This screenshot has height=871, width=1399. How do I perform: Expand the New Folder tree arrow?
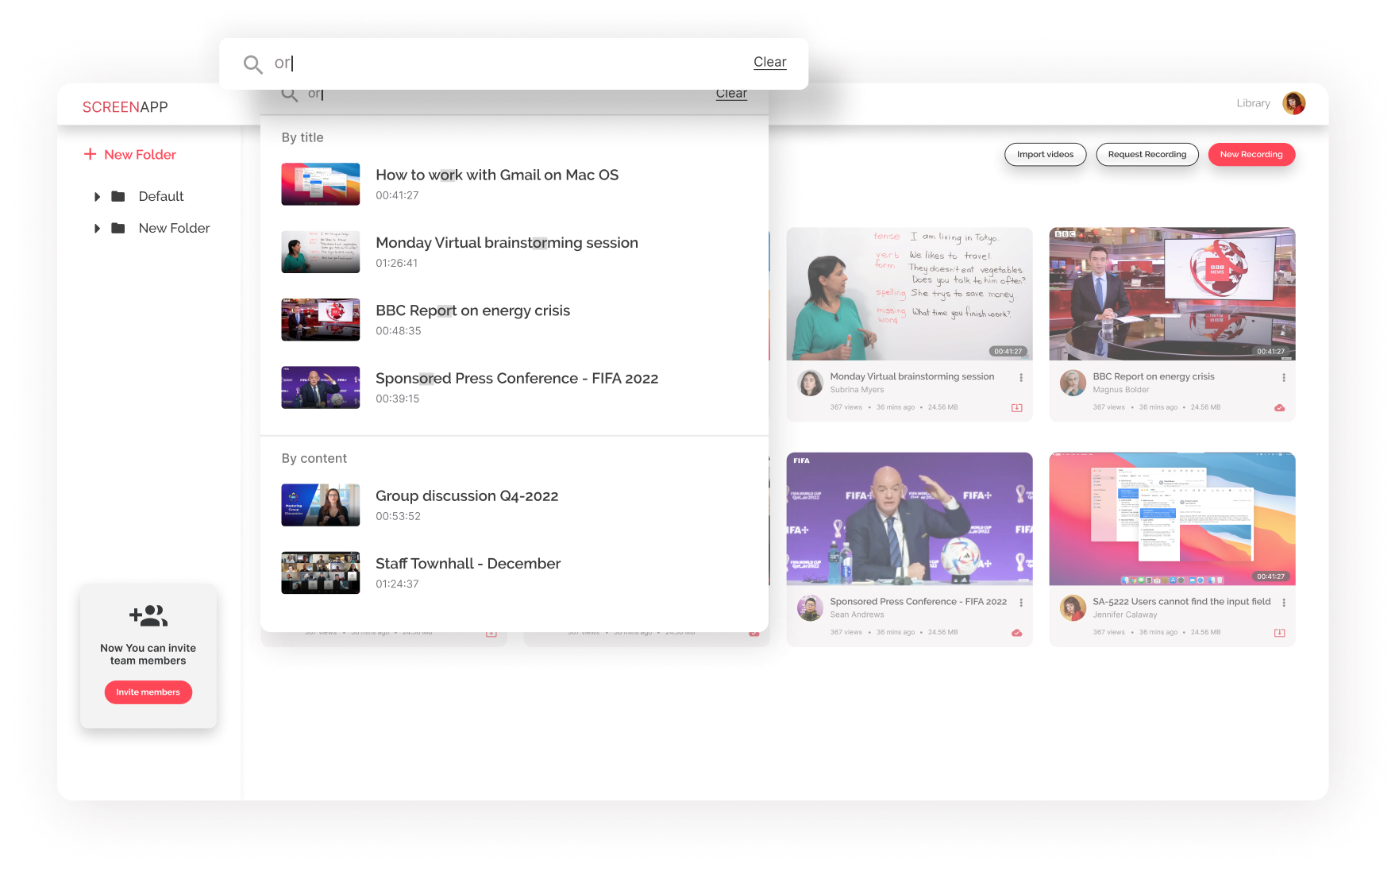97,229
